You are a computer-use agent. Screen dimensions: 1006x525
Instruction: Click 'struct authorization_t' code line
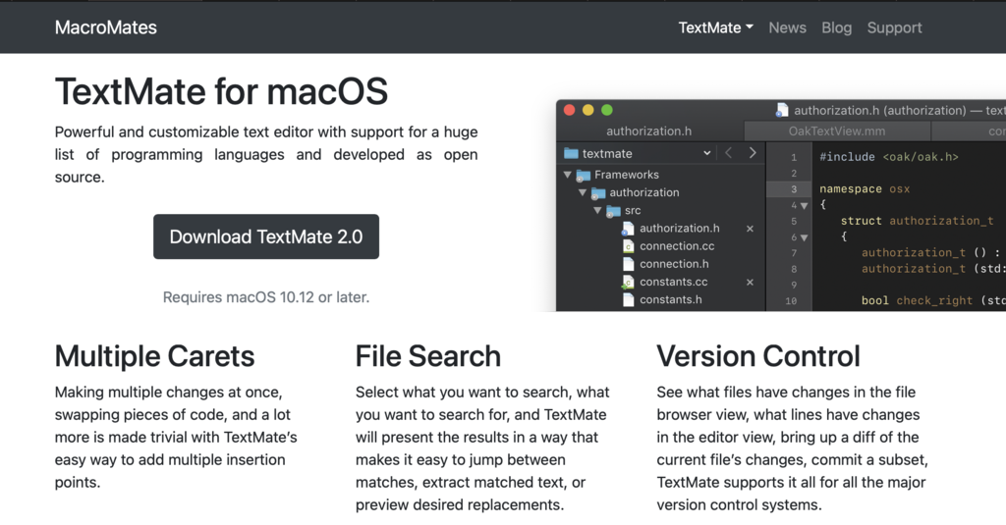pyautogui.click(x=918, y=221)
